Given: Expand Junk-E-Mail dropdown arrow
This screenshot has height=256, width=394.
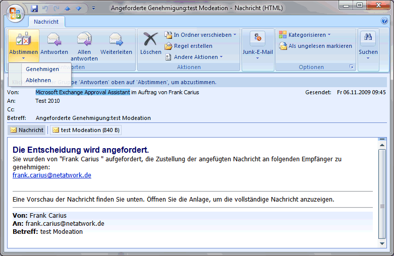Looking at the screenshot, I should coord(258,58).
